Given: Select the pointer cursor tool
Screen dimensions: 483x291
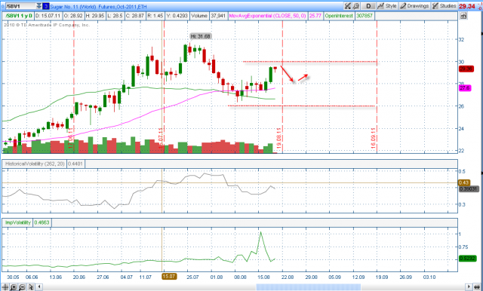Looking at the screenshot, I should tap(31, 287).
